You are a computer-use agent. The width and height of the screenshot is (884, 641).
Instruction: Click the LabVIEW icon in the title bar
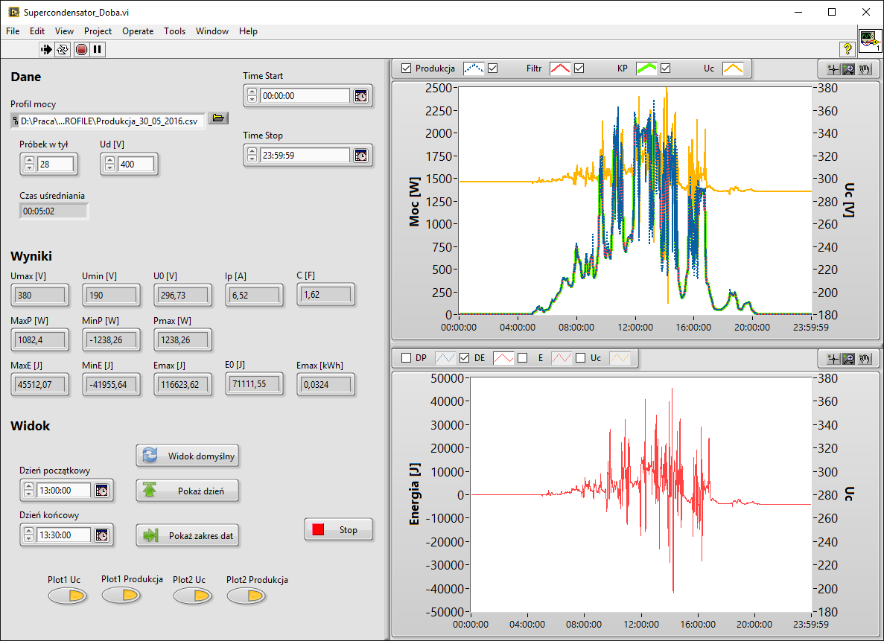click(13, 12)
